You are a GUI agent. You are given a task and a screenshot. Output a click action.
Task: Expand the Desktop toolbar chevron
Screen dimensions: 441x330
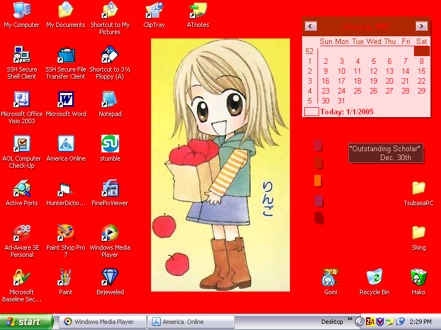click(350, 319)
